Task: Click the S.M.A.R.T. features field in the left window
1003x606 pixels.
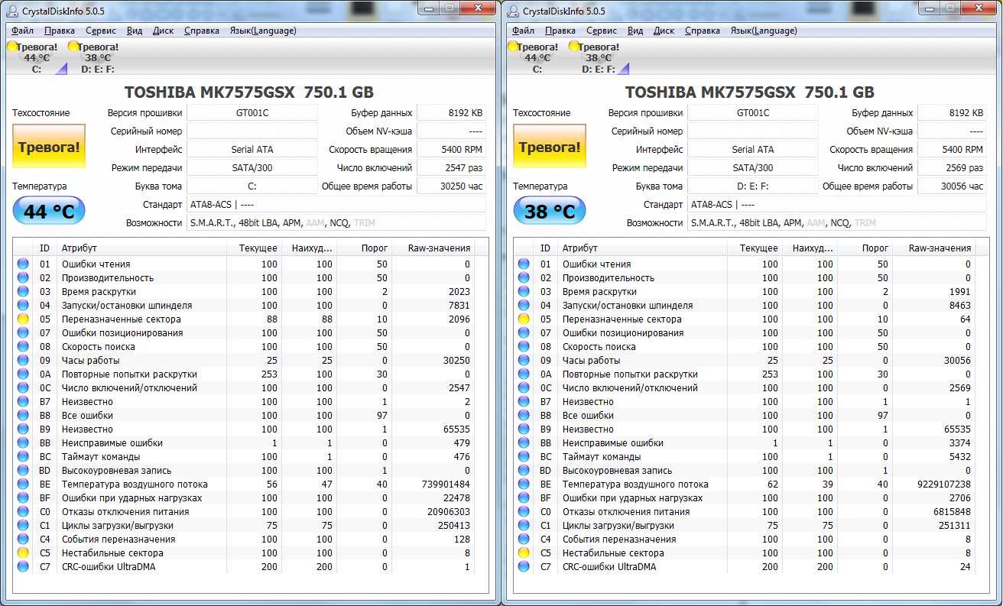Action: click(x=336, y=223)
